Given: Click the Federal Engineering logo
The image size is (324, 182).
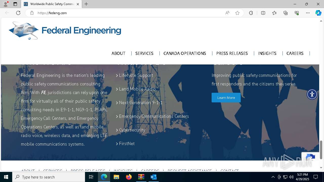Looking at the screenshot, I should (65, 31).
